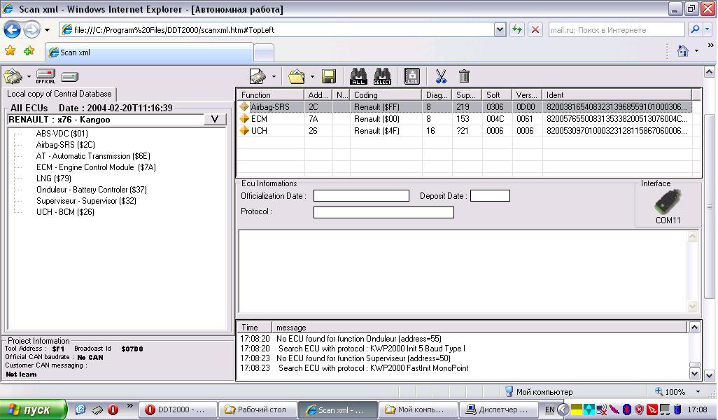Click the Soft column header
This screenshot has height=420, width=718.
(498, 94)
